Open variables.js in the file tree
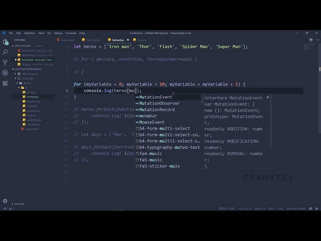 pos(34,125)
